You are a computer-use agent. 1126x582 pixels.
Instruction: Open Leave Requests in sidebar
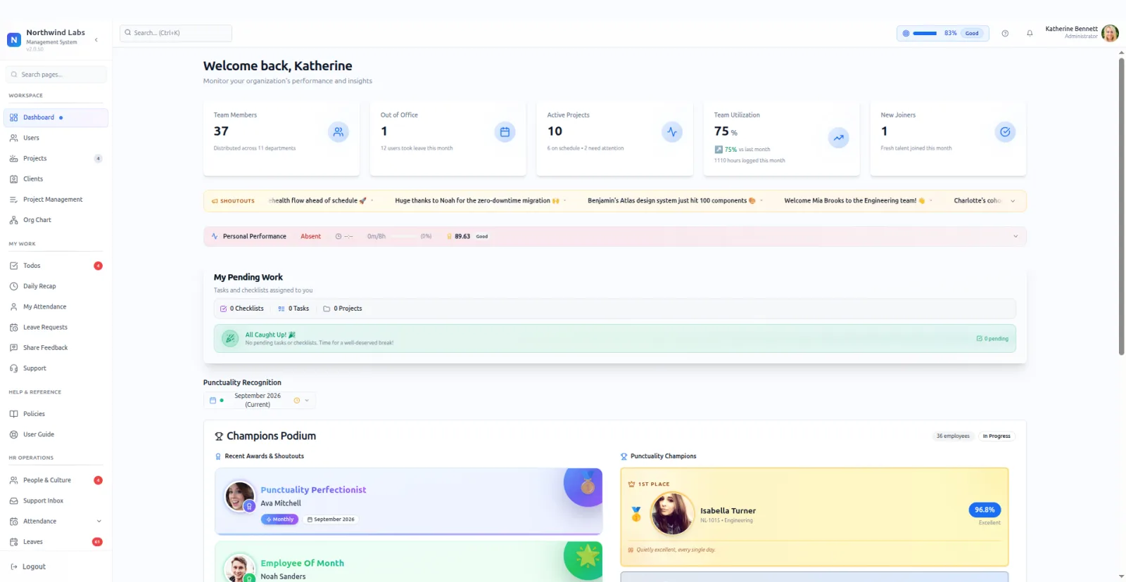(56, 328)
